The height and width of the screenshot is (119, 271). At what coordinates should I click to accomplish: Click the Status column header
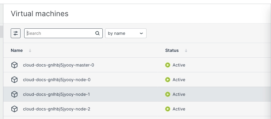pyautogui.click(x=172, y=50)
